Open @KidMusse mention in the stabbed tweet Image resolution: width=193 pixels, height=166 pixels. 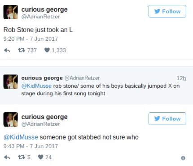coord(21,137)
